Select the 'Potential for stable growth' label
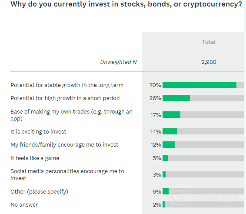 click(67, 85)
